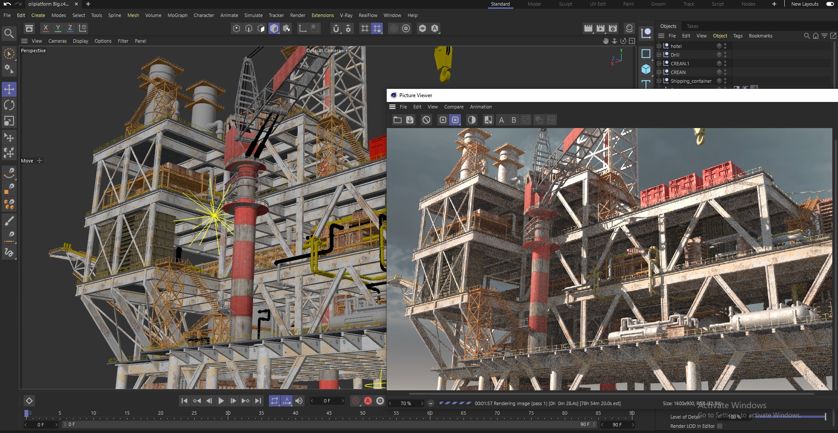Stop rendering in Picture Viewer
The image size is (838, 433).
click(426, 120)
